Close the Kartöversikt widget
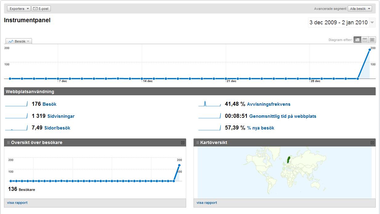This screenshot has width=380, height=214. point(372,143)
